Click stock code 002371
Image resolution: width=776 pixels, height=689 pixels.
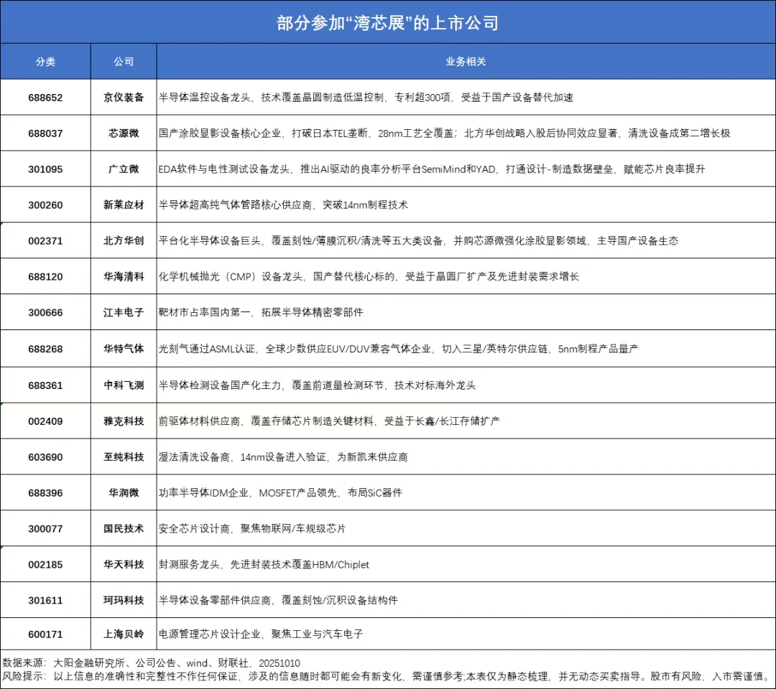point(45,241)
